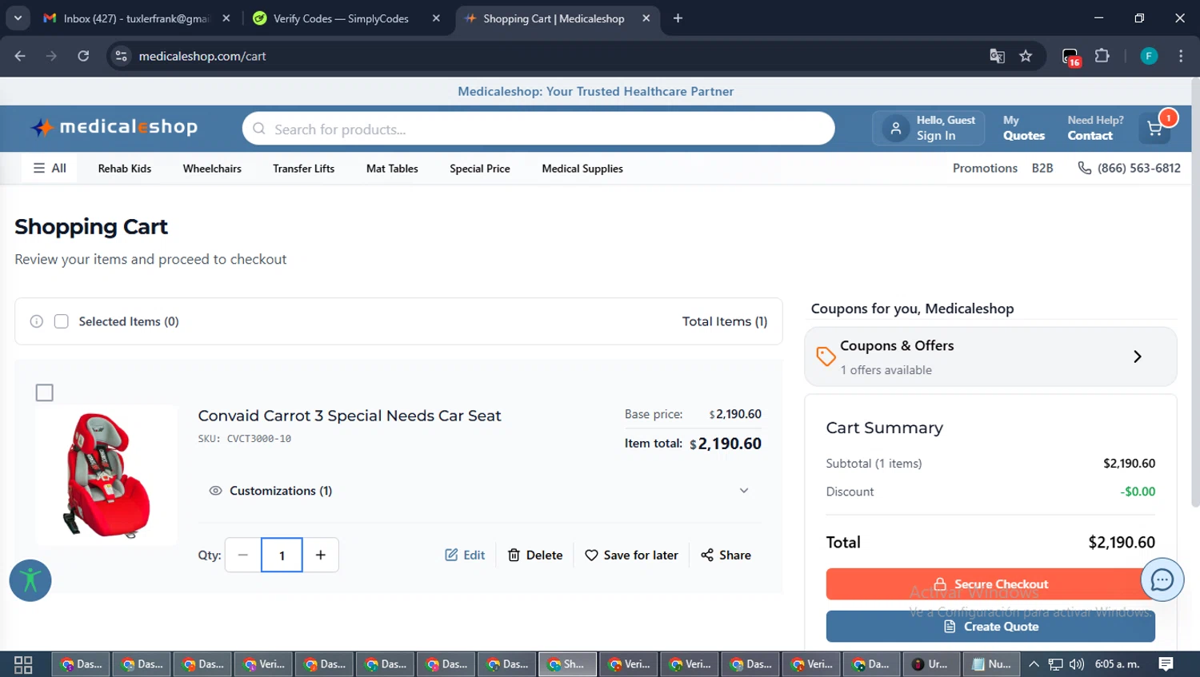The image size is (1200, 677).
Task: Open the All categories menu
Action: [49, 168]
